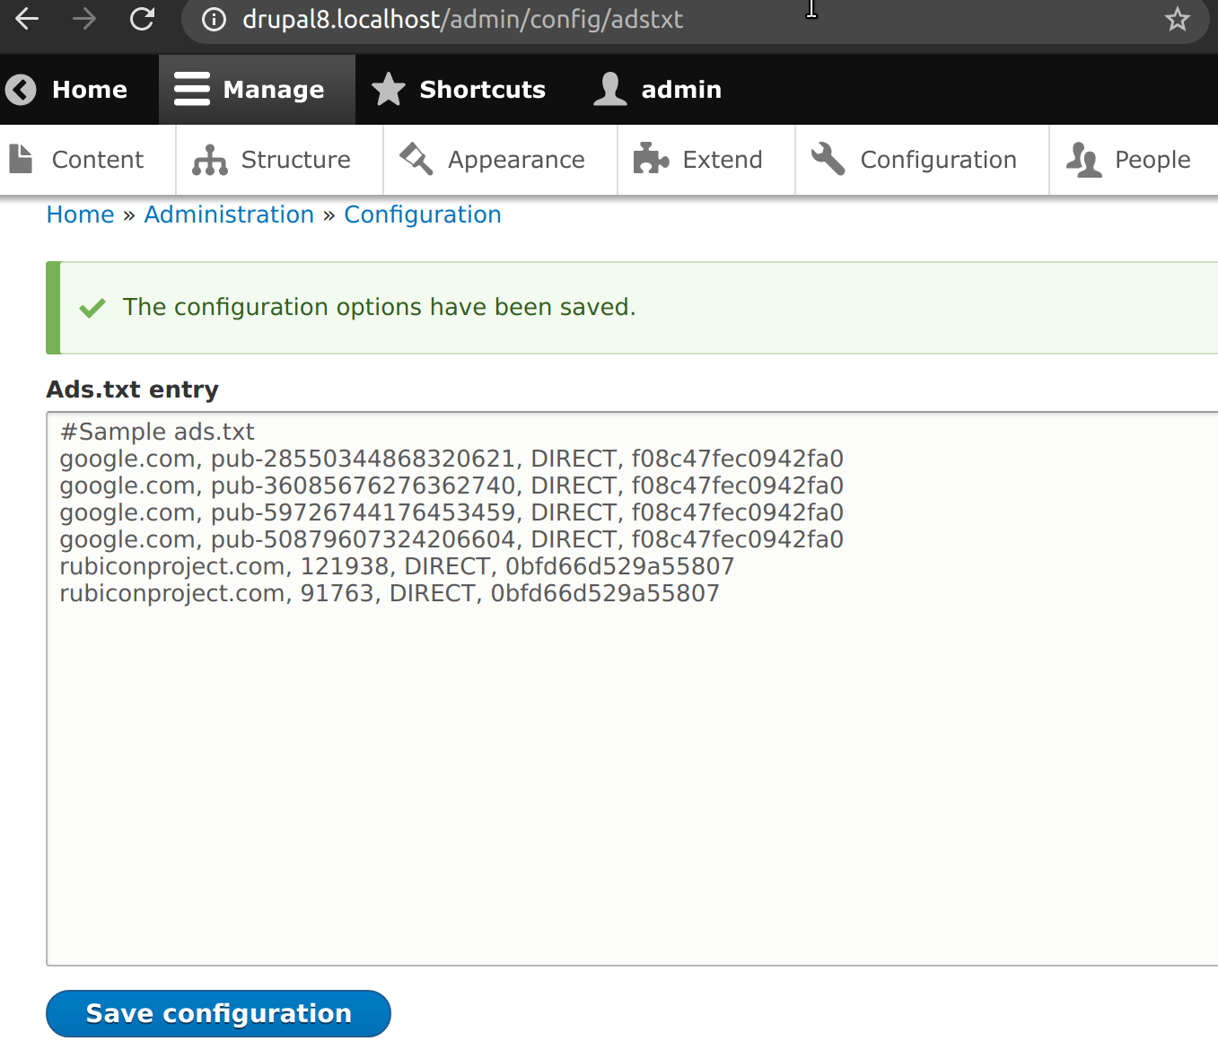Image resolution: width=1218 pixels, height=1050 pixels.
Task: Reload the page with the refresh icon
Action: pyautogui.click(x=142, y=19)
